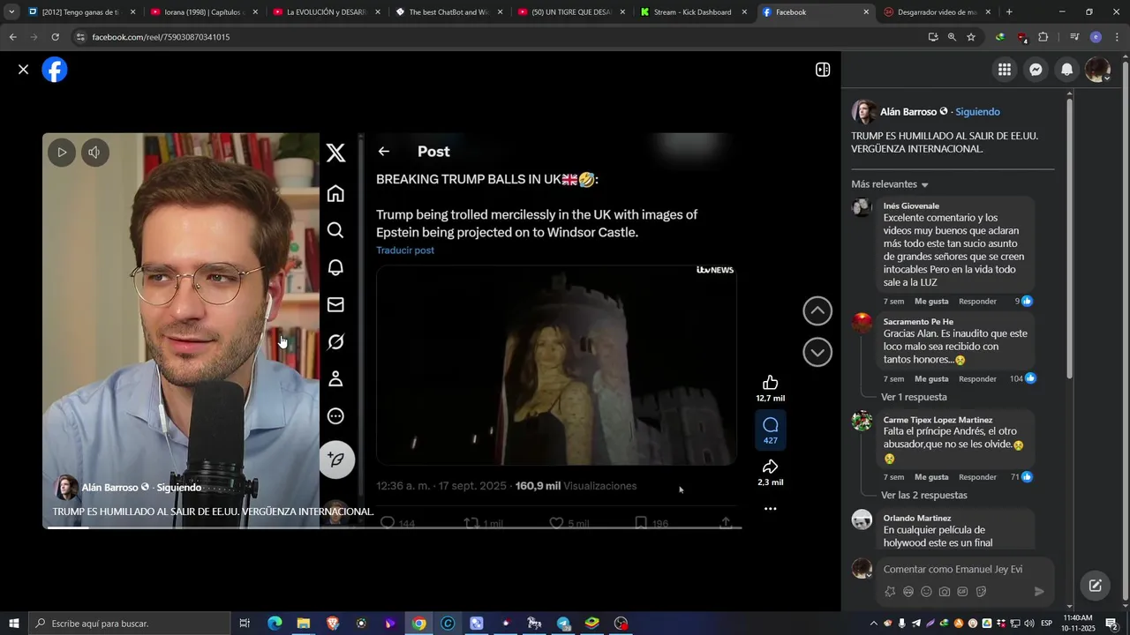Switch to the La EVOLUCIÓN y DESARROLLO tab
This screenshot has width=1130, height=635.
coord(326,12)
